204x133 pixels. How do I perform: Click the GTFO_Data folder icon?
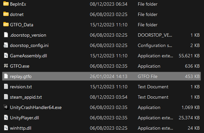(x=6, y=24)
